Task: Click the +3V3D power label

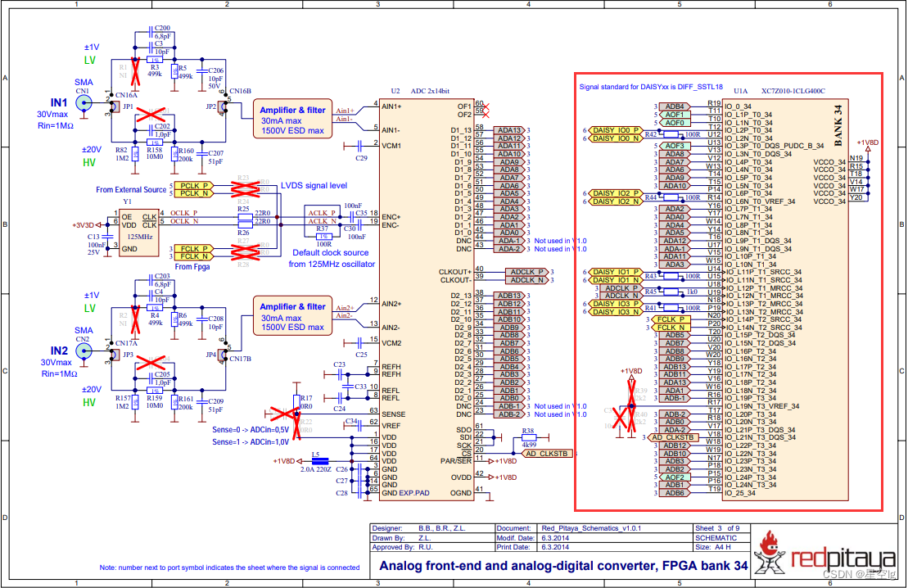Action: tap(82, 225)
